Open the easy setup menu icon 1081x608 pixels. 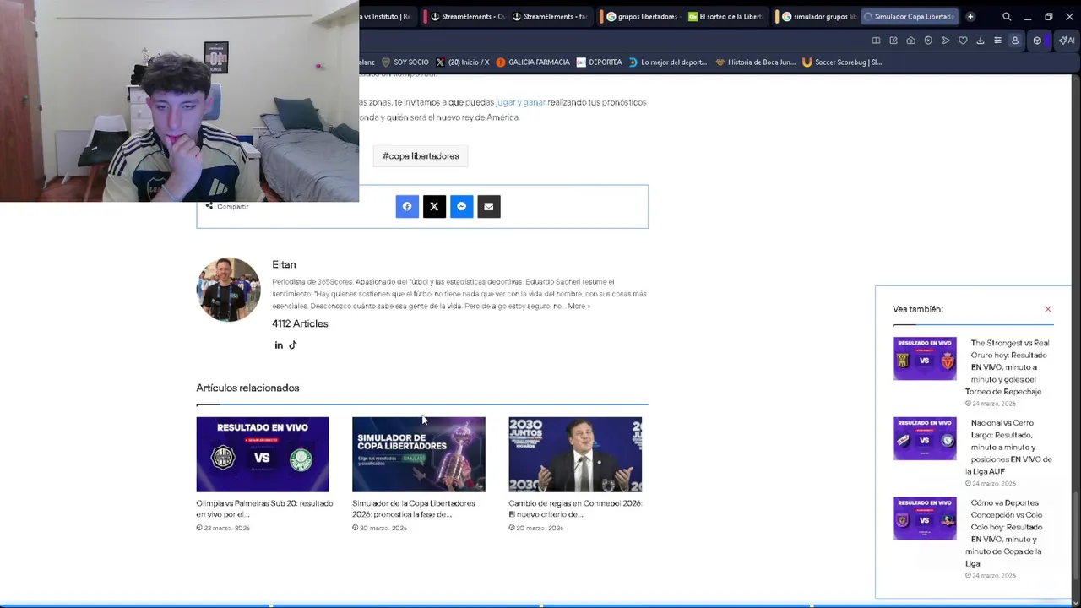(997, 41)
